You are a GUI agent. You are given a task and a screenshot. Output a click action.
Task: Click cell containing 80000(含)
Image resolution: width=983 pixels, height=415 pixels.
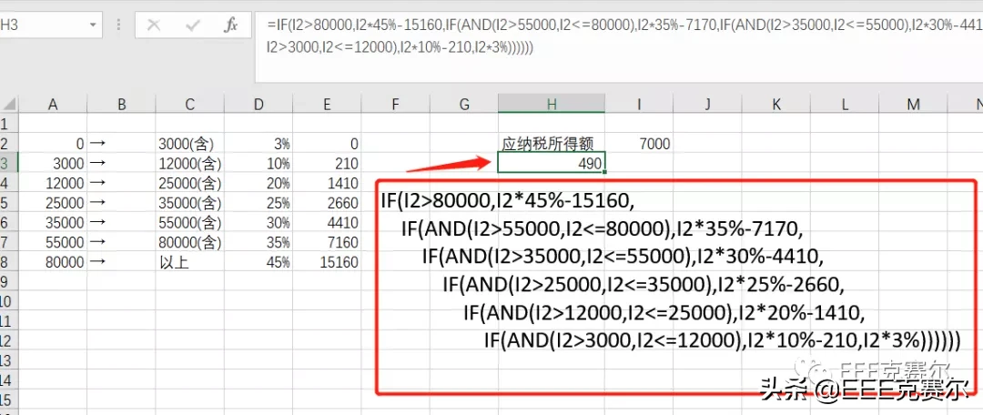click(190, 242)
